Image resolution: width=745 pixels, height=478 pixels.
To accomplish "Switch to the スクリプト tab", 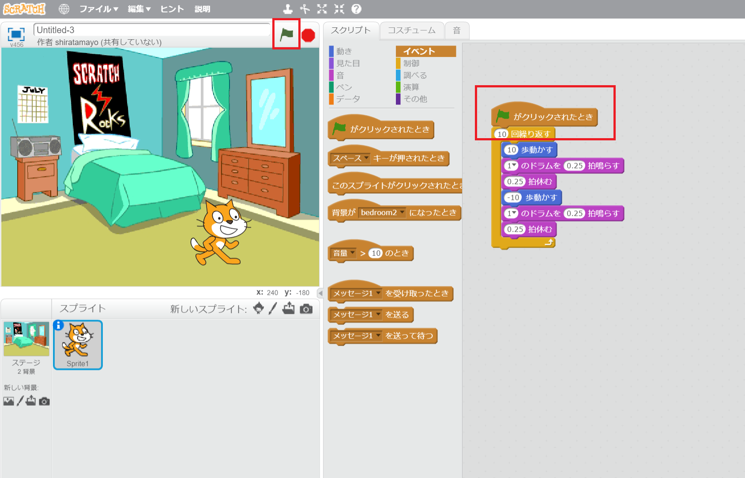I will click(351, 30).
